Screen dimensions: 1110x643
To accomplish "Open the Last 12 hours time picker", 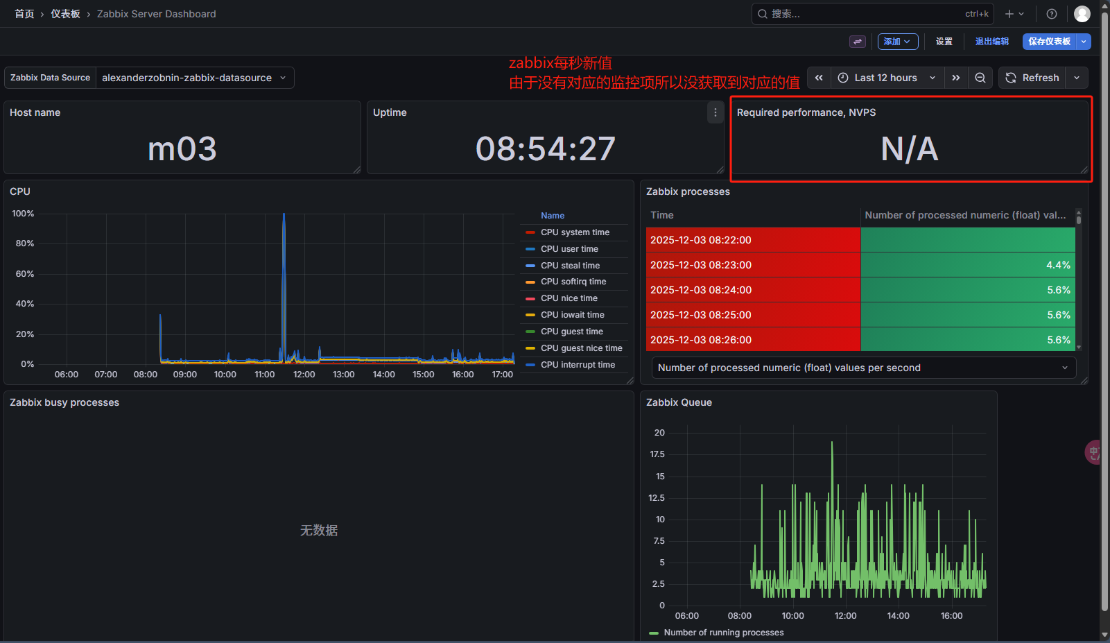I will 887,78.
